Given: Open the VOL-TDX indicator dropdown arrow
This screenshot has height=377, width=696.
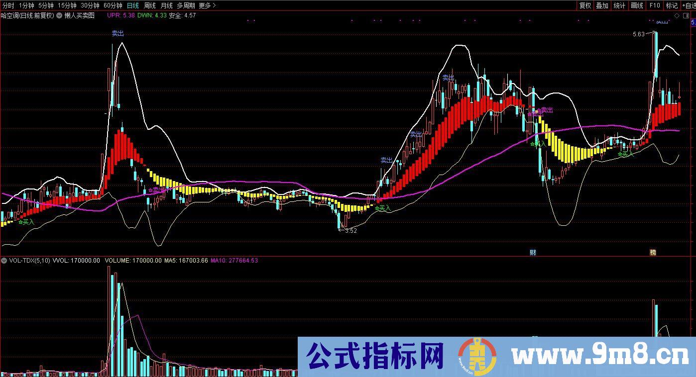Looking at the screenshot, I should click(4, 260).
